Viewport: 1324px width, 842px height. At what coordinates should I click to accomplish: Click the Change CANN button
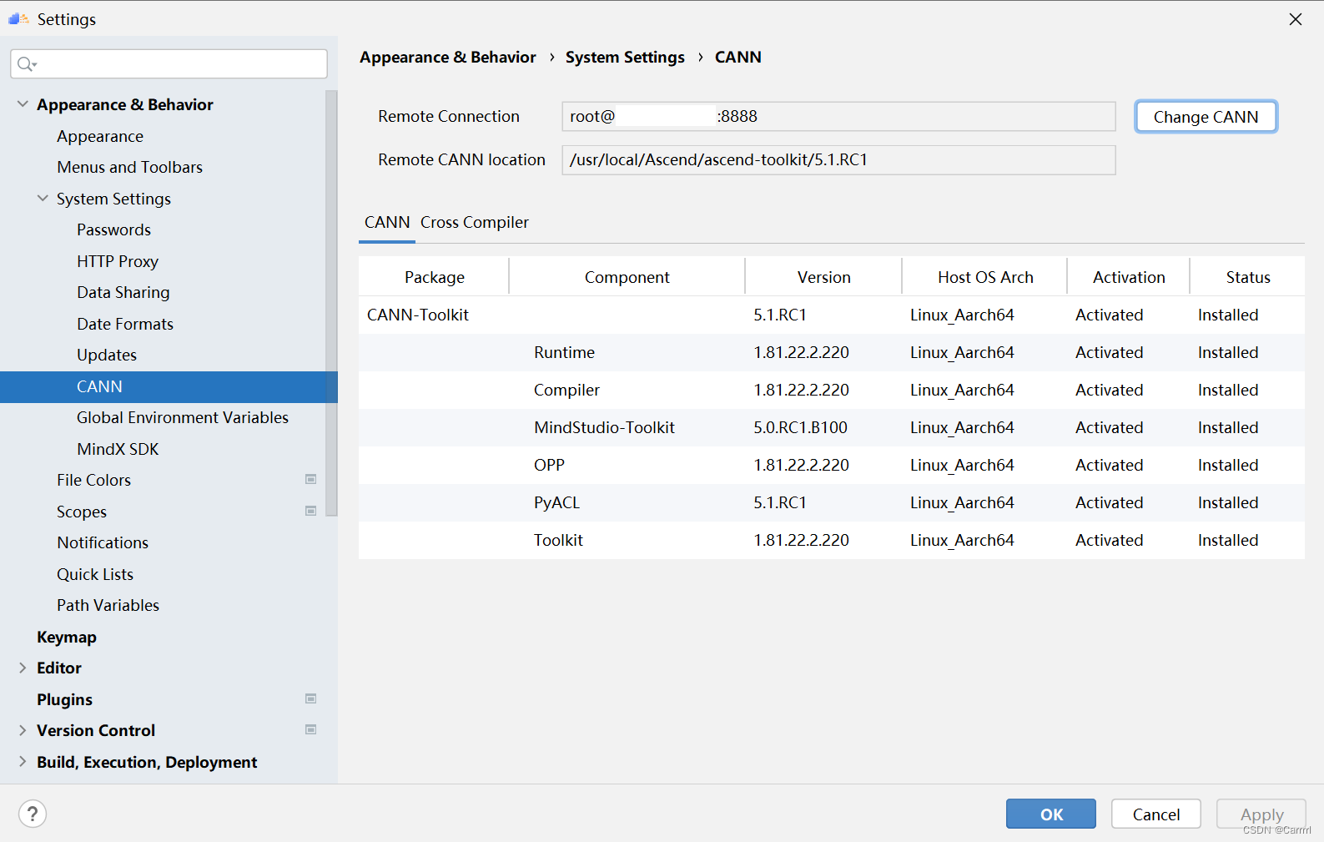tap(1206, 117)
